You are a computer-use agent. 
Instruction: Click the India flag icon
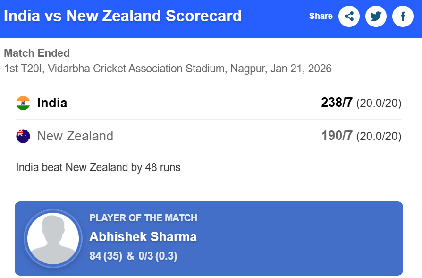(23, 103)
